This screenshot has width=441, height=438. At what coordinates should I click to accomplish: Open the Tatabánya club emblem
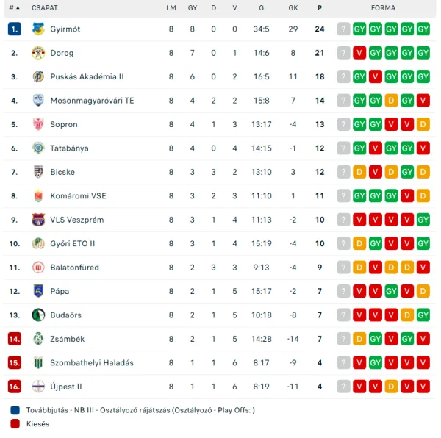point(38,148)
